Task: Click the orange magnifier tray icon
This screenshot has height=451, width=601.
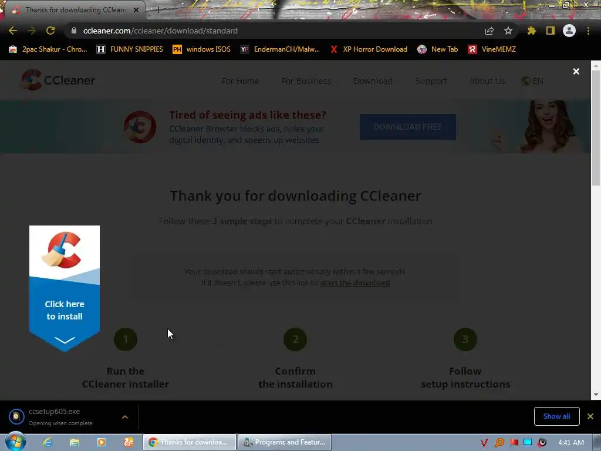Action: [x=499, y=443]
